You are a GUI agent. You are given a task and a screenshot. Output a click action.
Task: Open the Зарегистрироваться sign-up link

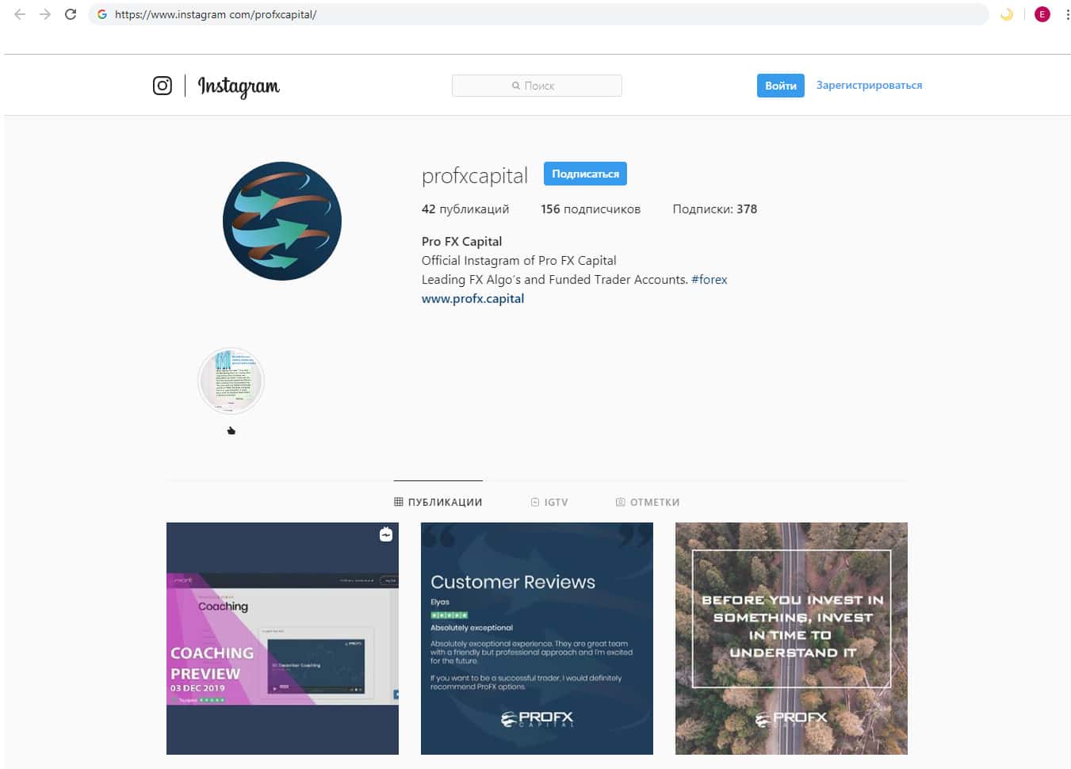point(869,85)
